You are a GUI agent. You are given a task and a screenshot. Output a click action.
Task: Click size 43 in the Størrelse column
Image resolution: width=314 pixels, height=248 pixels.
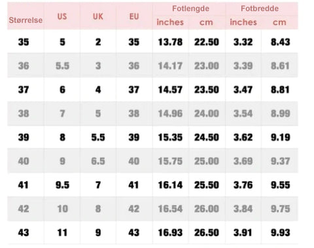click(24, 232)
